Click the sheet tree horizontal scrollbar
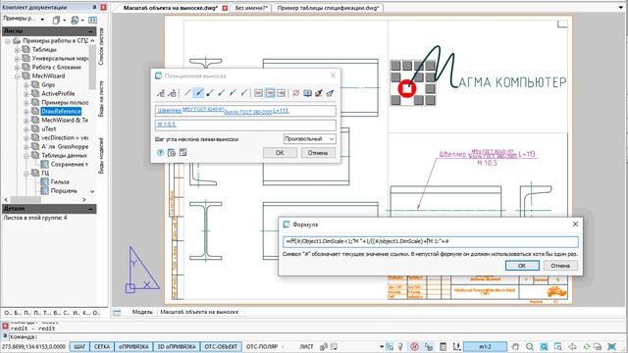The image size is (628, 353). [x=45, y=199]
